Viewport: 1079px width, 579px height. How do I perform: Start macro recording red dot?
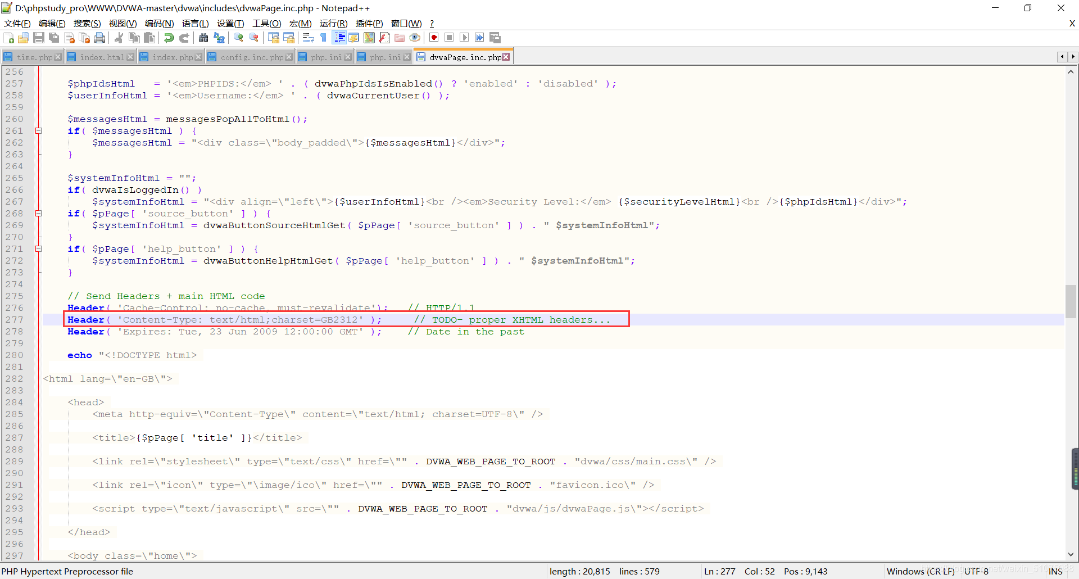coord(434,38)
